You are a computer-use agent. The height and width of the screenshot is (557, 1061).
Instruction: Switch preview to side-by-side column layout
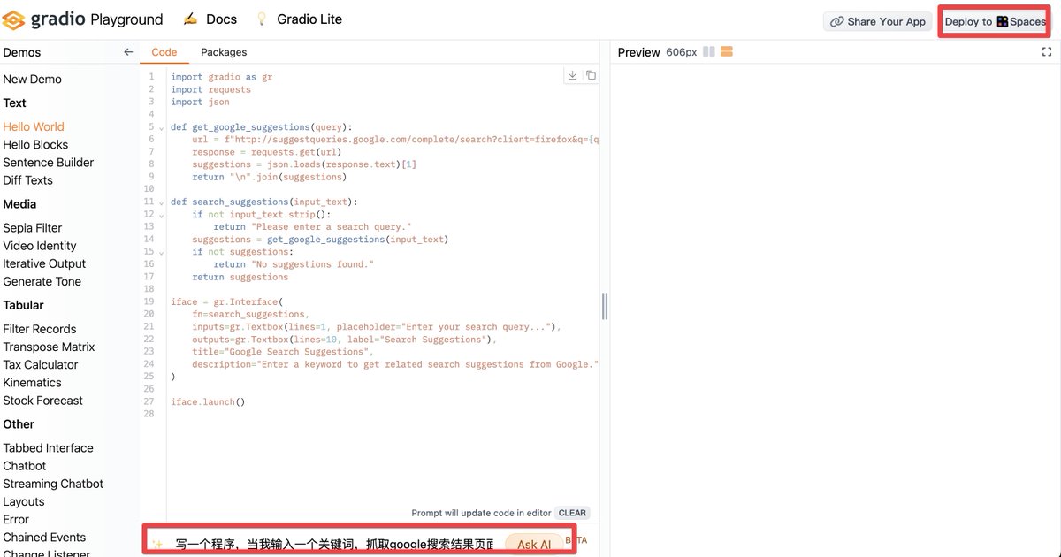[709, 52]
